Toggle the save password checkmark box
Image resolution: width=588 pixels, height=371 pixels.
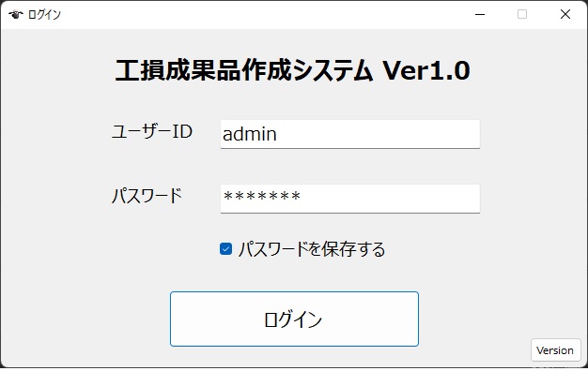225,248
